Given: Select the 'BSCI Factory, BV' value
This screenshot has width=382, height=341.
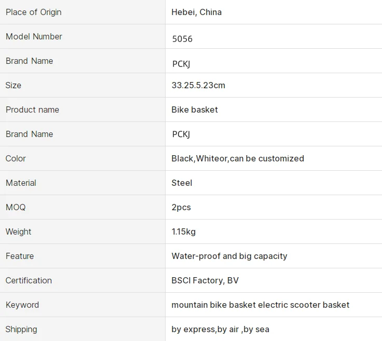Looking at the screenshot, I should [205, 280].
